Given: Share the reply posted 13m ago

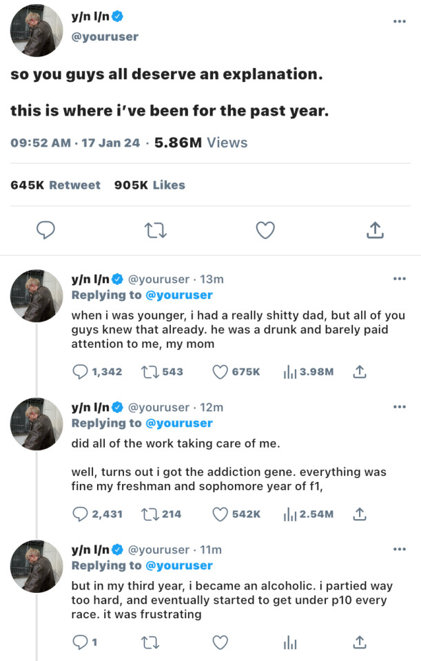Looking at the screenshot, I should coord(359,372).
